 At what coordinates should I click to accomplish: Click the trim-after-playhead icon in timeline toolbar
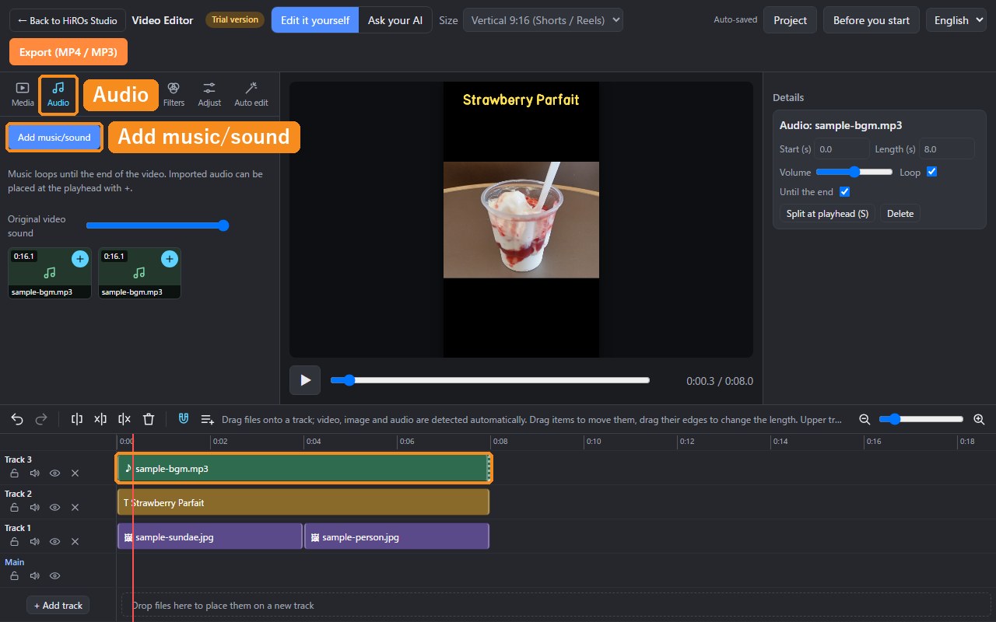124,419
